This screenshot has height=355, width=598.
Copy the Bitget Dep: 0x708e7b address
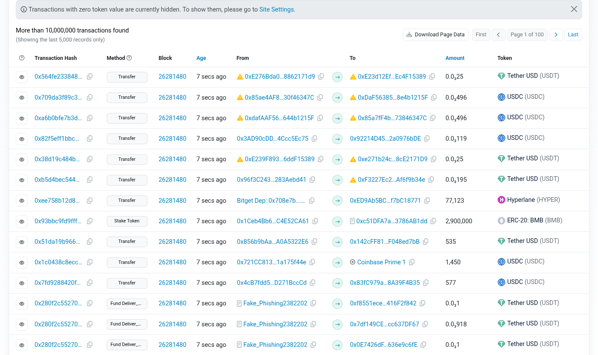click(x=312, y=200)
